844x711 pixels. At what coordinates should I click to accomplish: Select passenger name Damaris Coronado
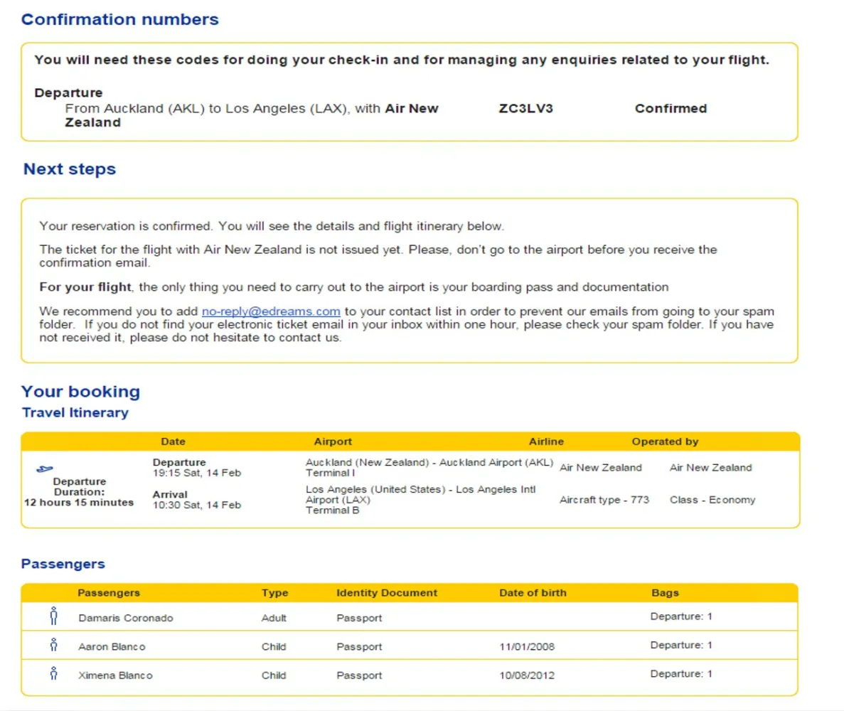(125, 618)
